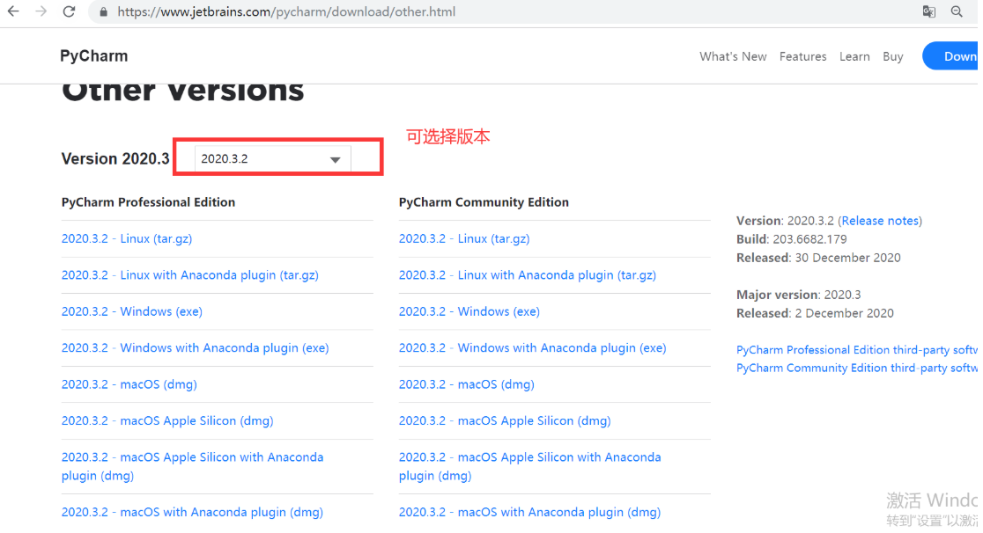Click the Released: 30 December 2020 text
This screenshot has height=533, width=983.
click(818, 258)
